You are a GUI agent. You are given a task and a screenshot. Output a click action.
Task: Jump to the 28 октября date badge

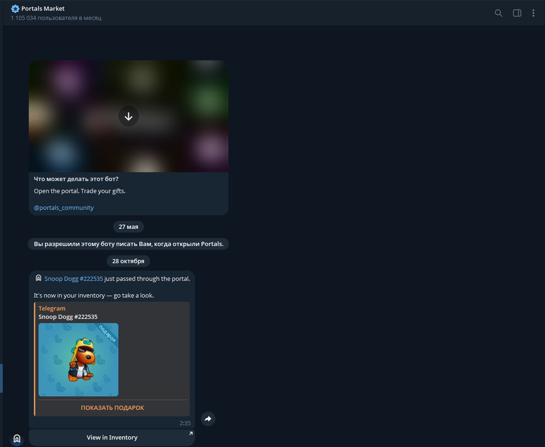(x=128, y=261)
